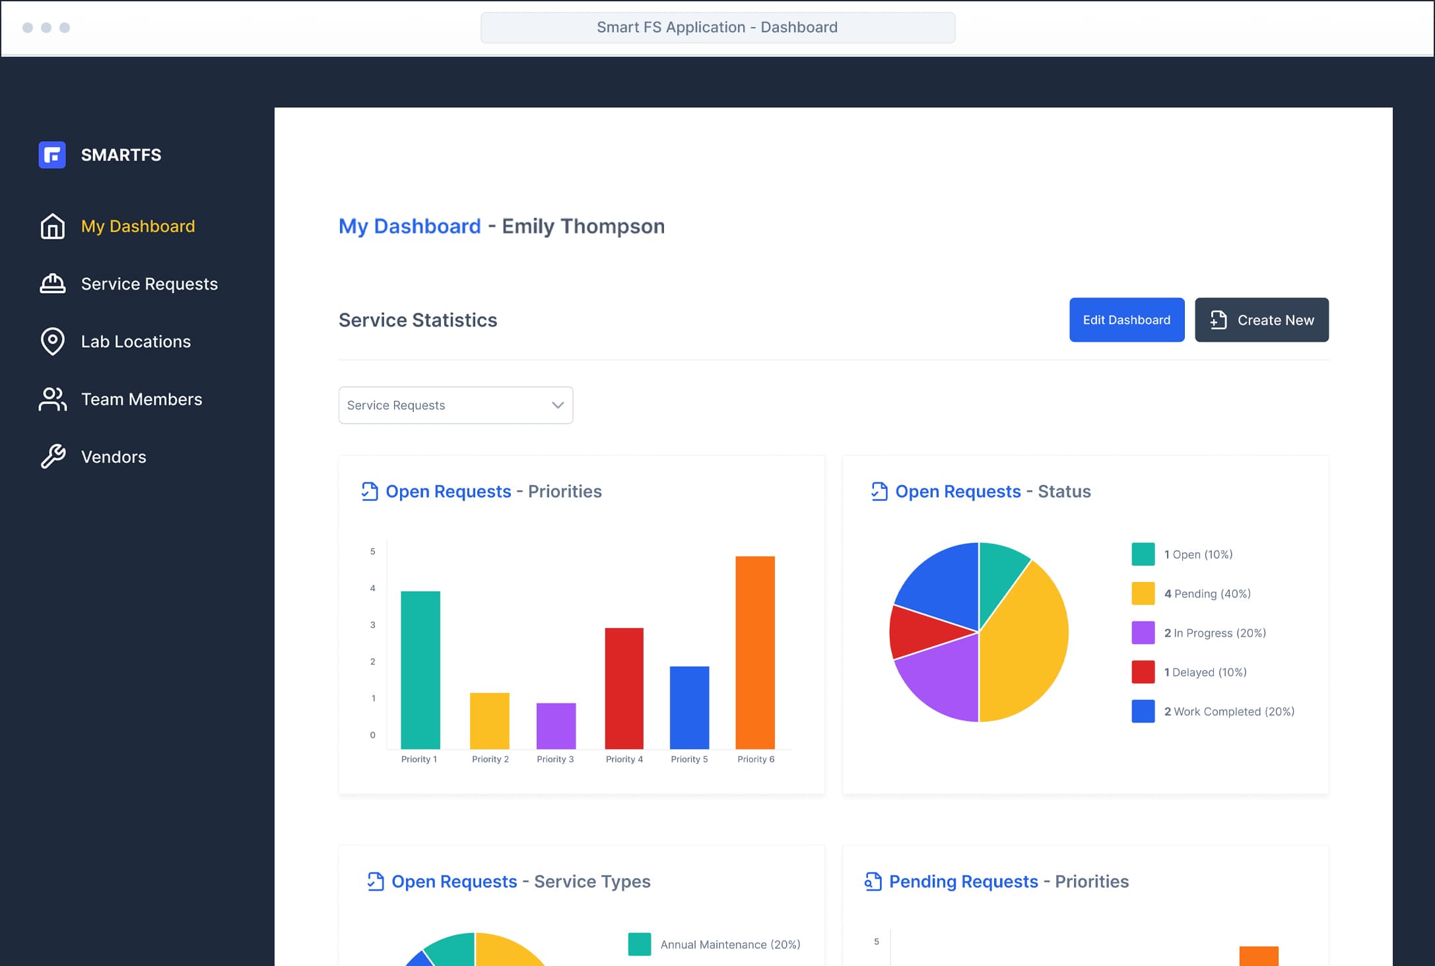Click the map pin Lab Locations icon

tap(53, 341)
